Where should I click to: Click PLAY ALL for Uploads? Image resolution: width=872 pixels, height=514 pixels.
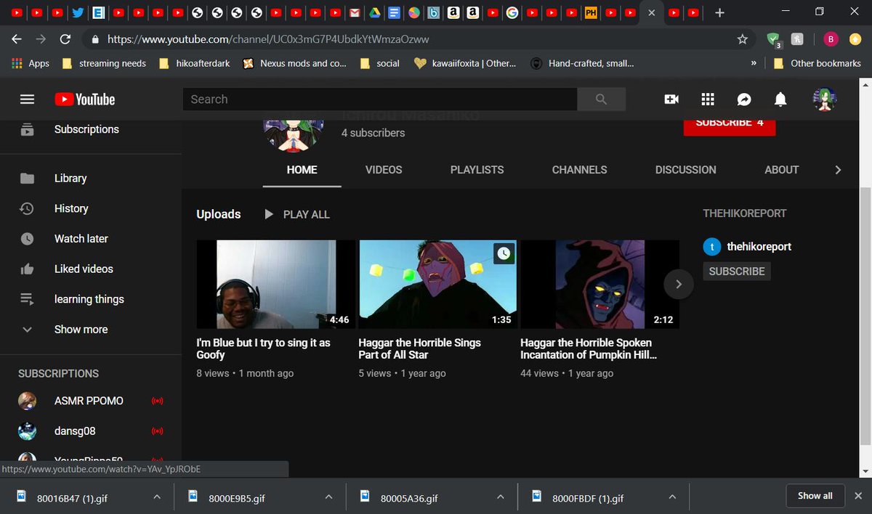pyautogui.click(x=297, y=214)
